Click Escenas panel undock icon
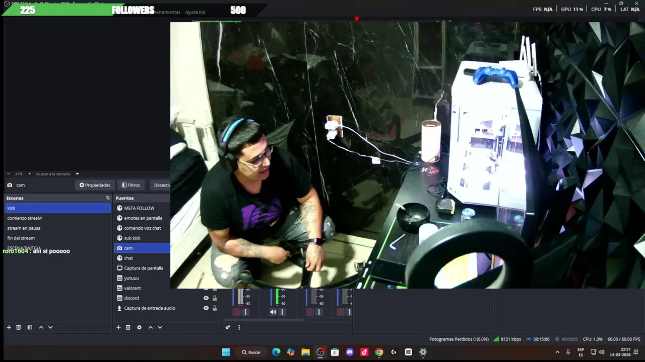The image size is (645, 362). point(107,198)
